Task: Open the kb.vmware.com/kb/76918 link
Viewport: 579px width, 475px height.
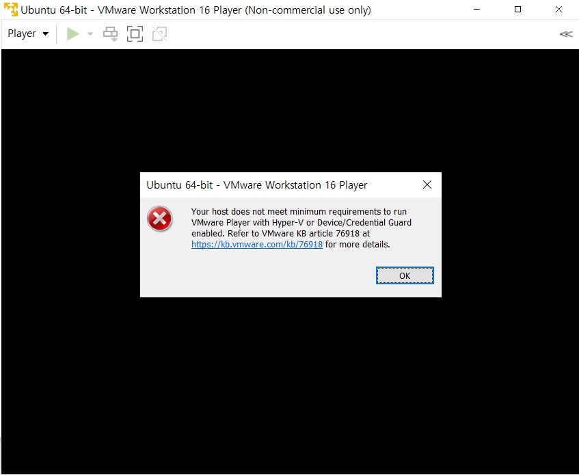Action: (x=257, y=245)
